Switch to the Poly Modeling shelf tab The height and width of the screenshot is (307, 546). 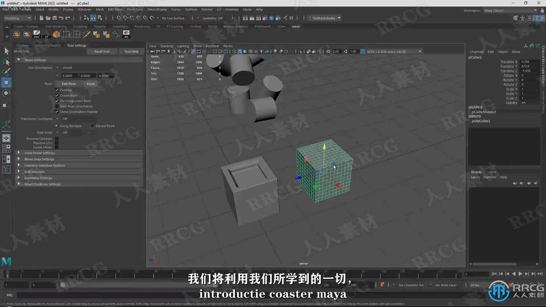[56, 26]
